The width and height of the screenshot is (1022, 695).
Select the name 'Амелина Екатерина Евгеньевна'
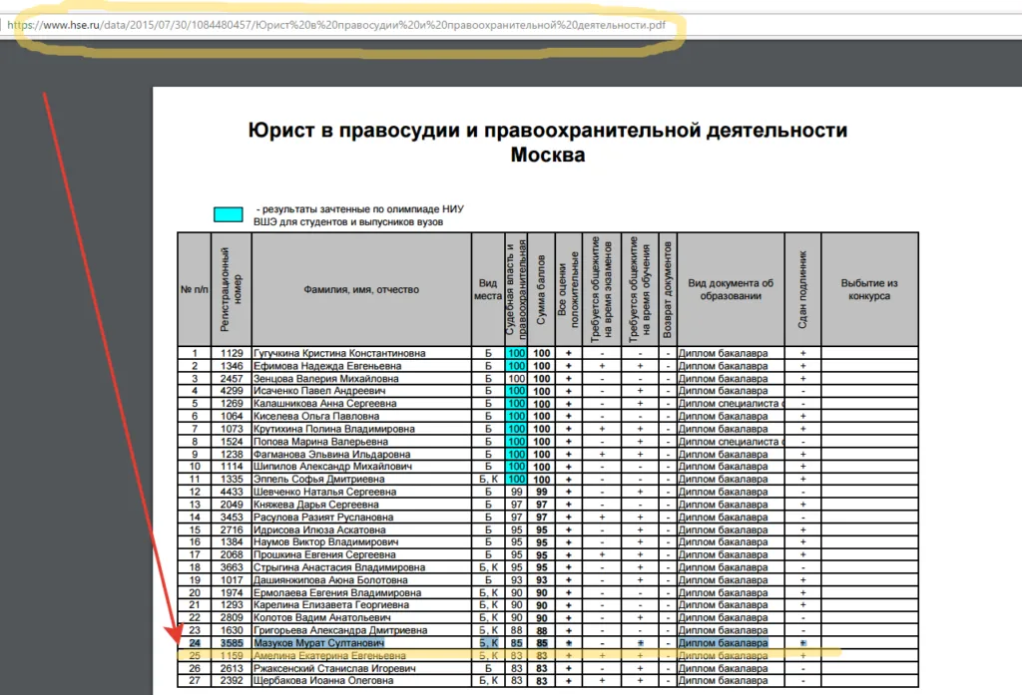(329, 655)
